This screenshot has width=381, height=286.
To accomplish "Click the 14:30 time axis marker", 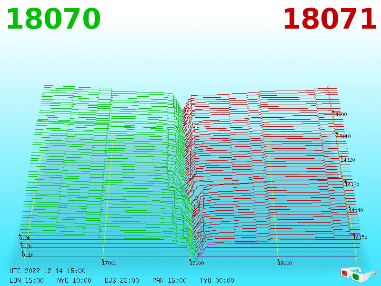I will pos(352,184).
